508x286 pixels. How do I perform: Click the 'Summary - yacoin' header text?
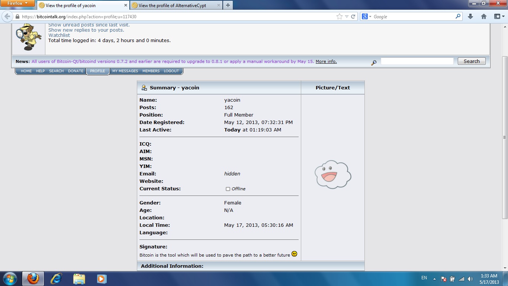pos(174,88)
